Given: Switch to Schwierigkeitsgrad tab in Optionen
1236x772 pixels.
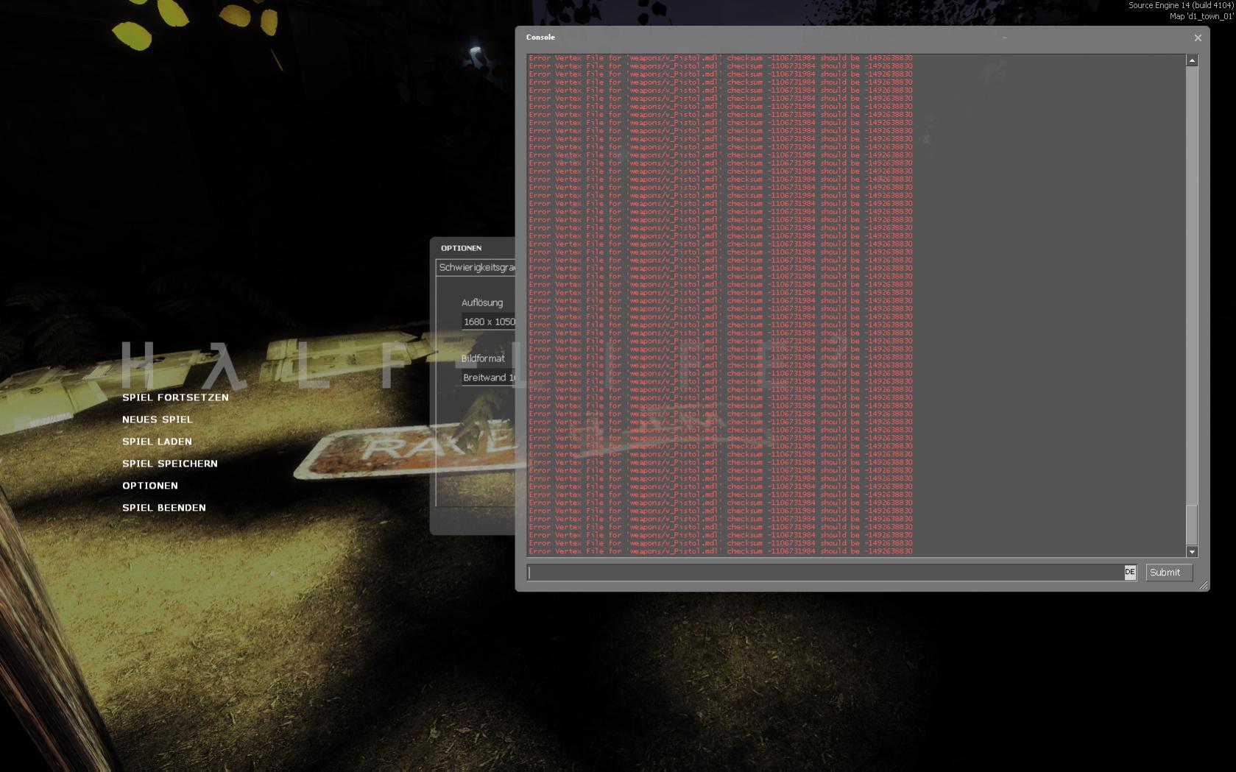Looking at the screenshot, I should point(476,268).
